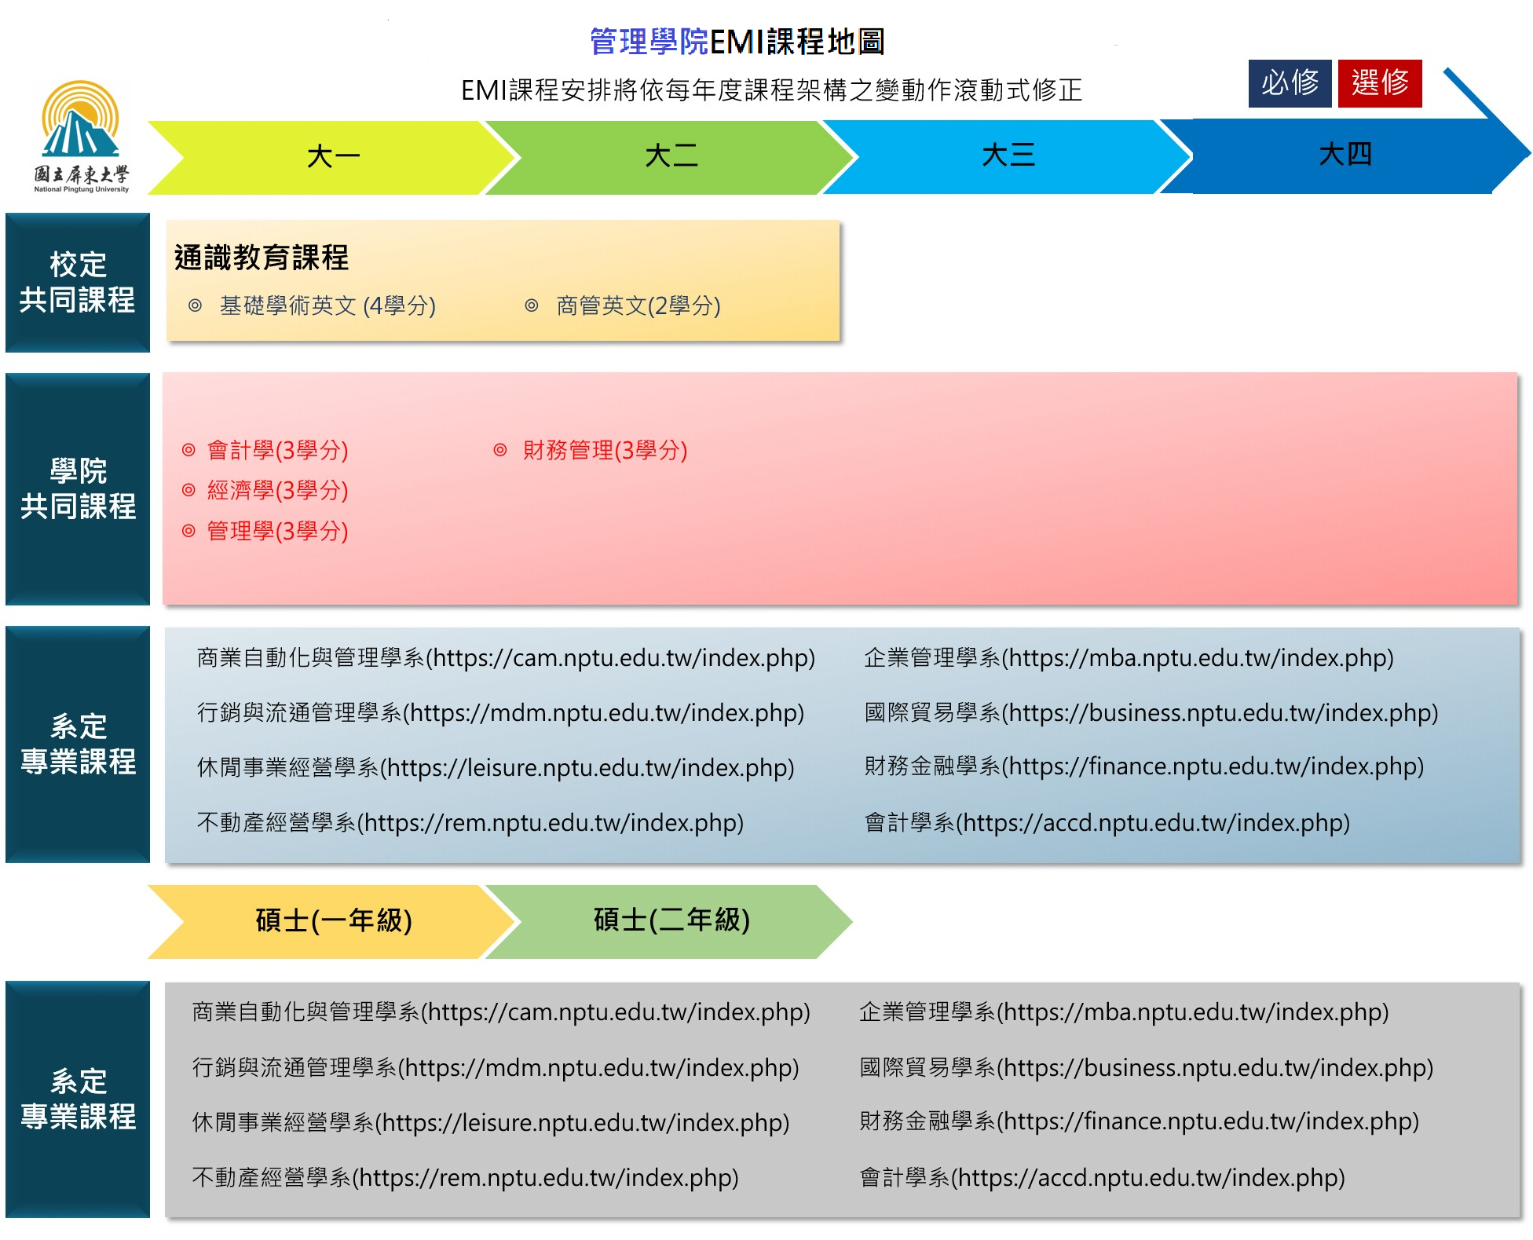1533x1240 pixels.
Task: Select the 碩士(二年級) arrow
Action: pos(670,921)
